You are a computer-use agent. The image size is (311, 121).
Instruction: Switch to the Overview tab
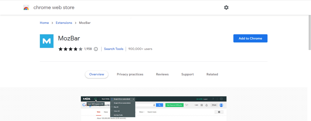click(97, 74)
